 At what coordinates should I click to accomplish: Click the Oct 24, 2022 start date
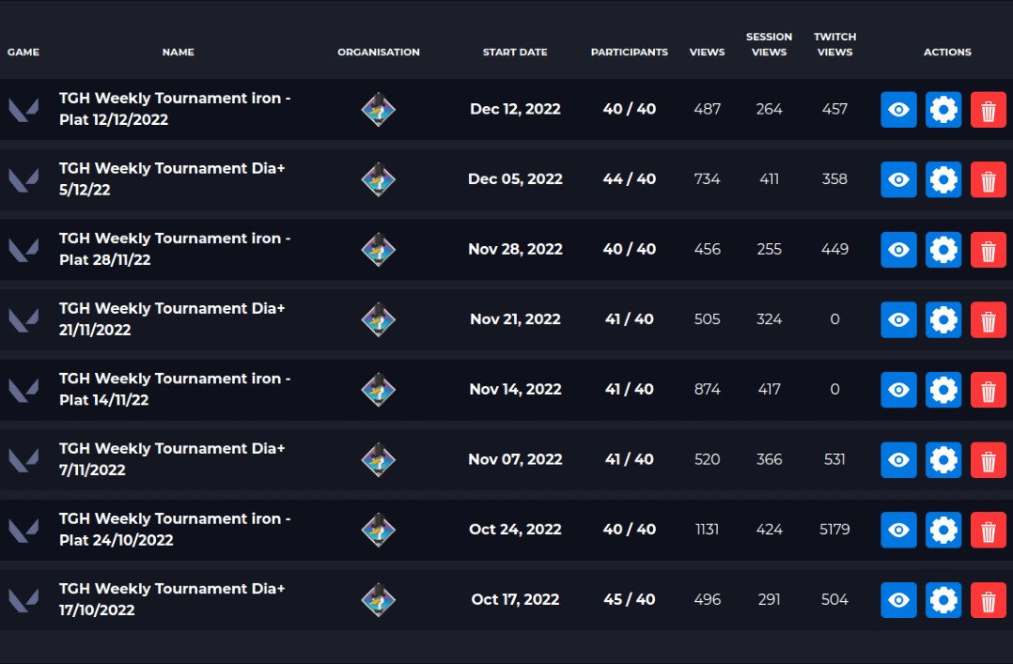(515, 529)
